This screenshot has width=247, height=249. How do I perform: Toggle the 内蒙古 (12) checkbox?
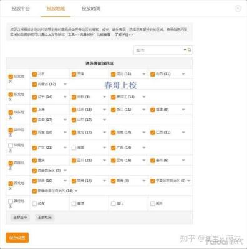coord(34,84)
